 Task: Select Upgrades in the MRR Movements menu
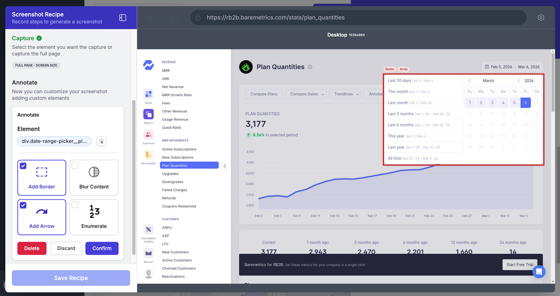[x=170, y=174]
